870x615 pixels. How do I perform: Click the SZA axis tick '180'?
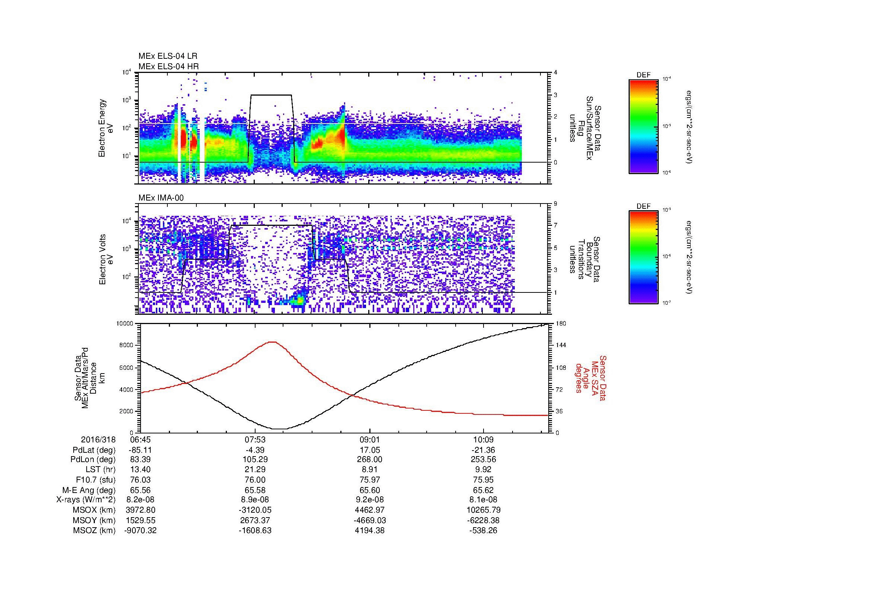point(561,324)
